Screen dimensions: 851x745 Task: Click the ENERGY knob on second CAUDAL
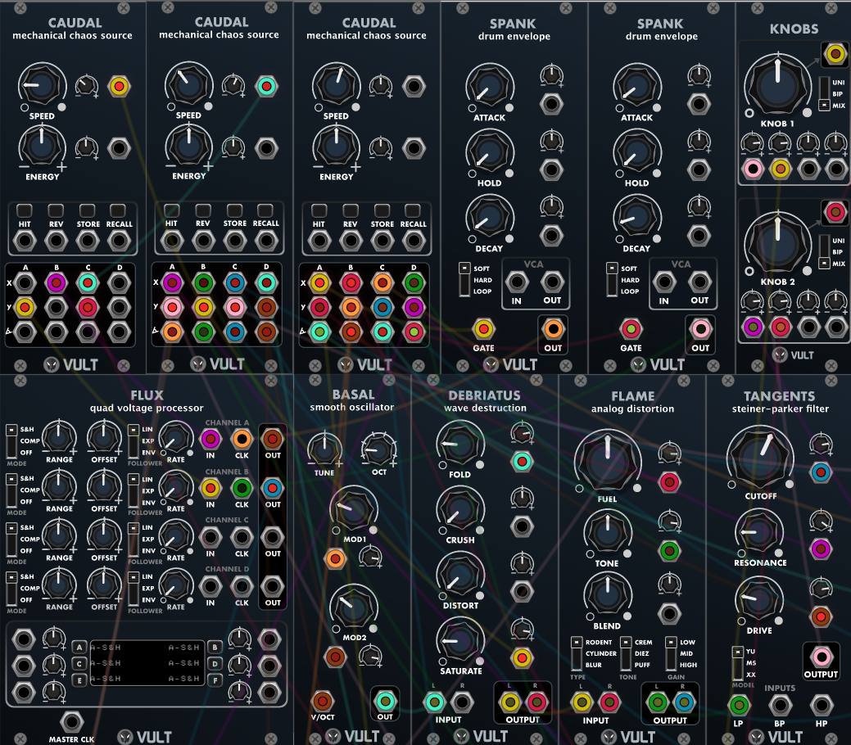pos(188,147)
